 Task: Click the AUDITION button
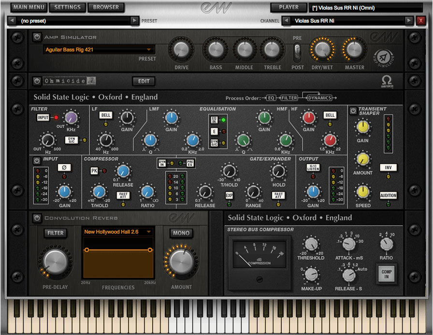[x=388, y=195]
